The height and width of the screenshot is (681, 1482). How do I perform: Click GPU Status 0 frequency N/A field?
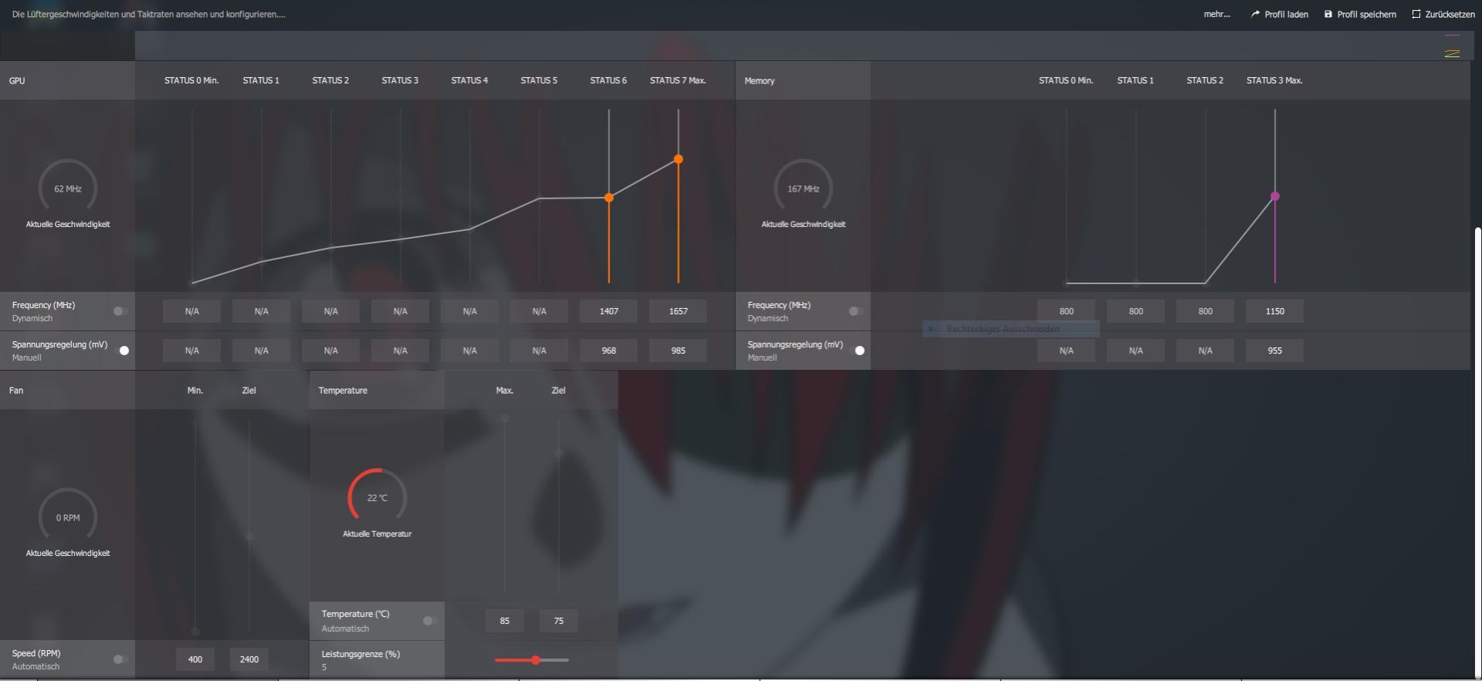point(192,311)
